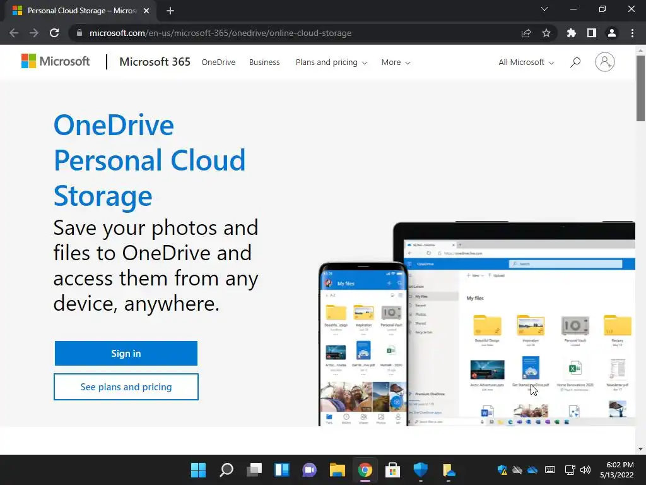Click the OneDrive cloud tray icon

tap(532, 470)
